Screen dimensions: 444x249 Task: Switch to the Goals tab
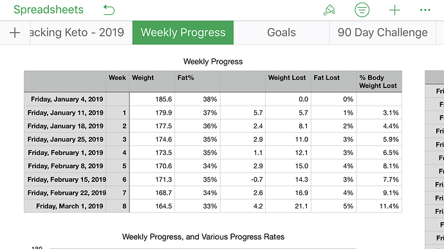coord(281,33)
